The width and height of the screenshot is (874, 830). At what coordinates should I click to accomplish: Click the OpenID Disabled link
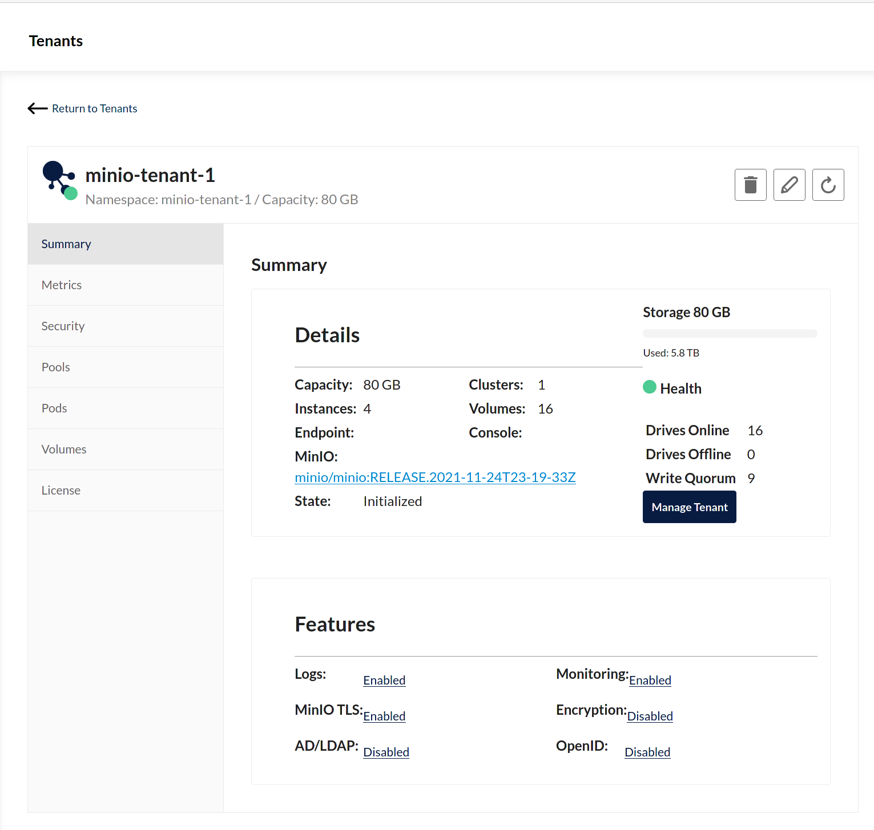click(x=647, y=752)
